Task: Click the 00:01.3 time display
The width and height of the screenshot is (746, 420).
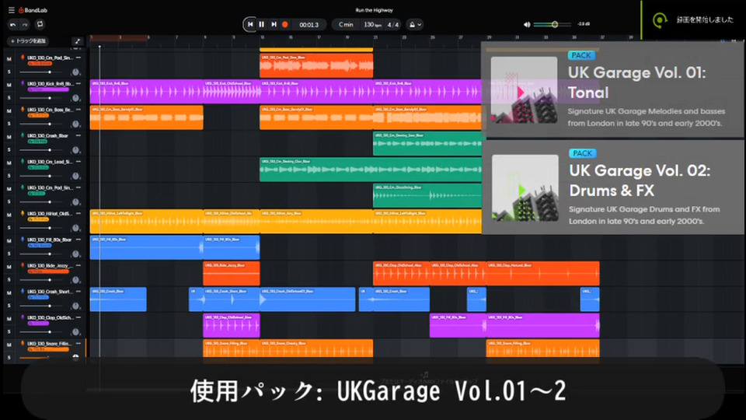Action: tap(309, 25)
